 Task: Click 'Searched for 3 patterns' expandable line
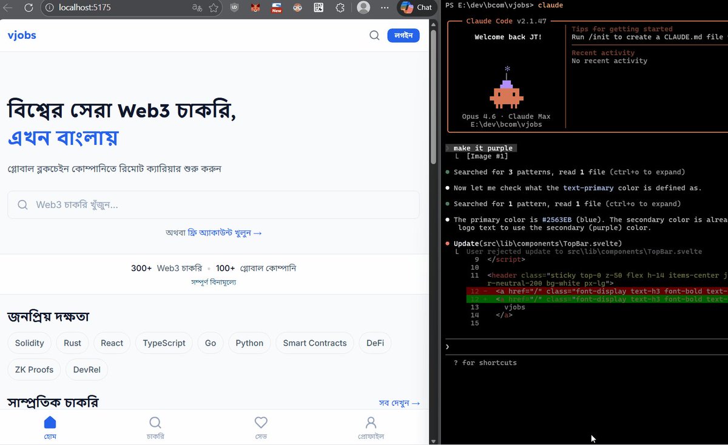click(x=569, y=172)
